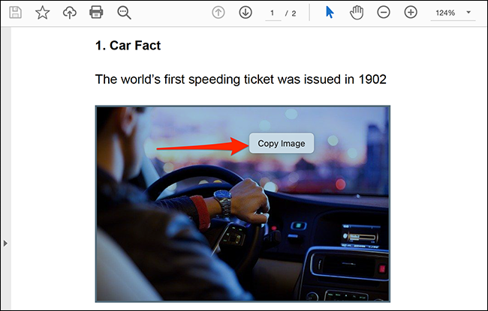Viewport: 488px width, 311px height.
Task: Print the document using the printer icon
Action: click(96, 13)
